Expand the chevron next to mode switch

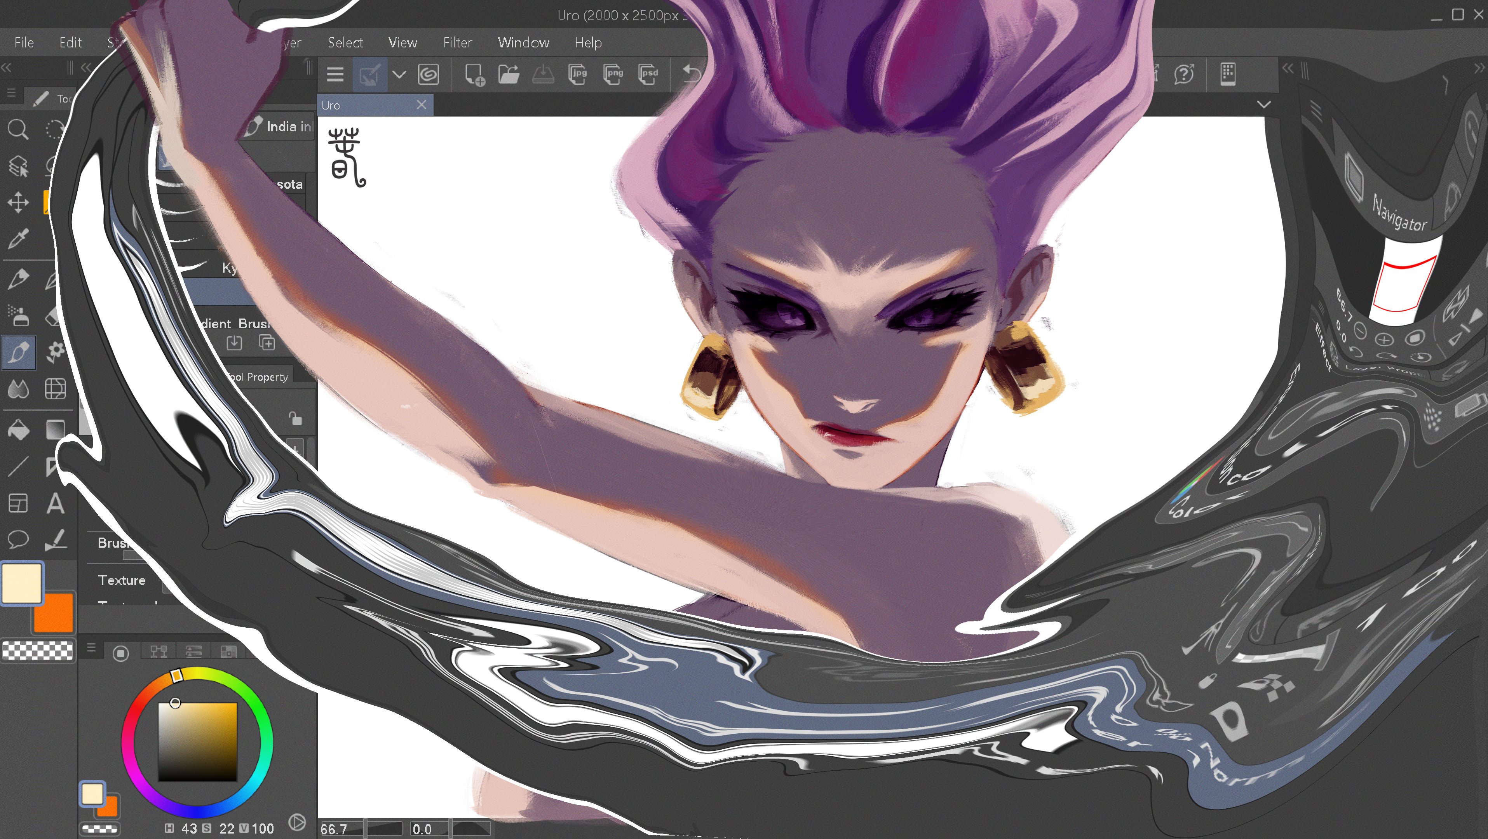(399, 74)
